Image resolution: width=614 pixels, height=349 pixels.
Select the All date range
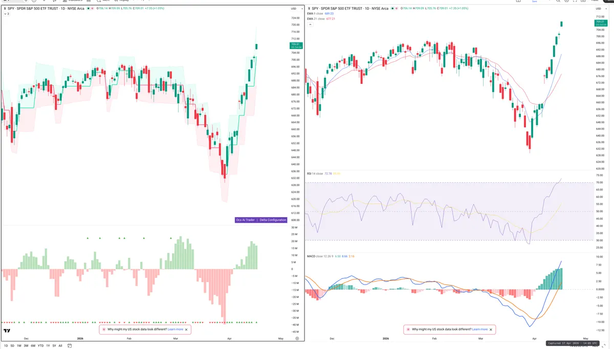pos(60,345)
